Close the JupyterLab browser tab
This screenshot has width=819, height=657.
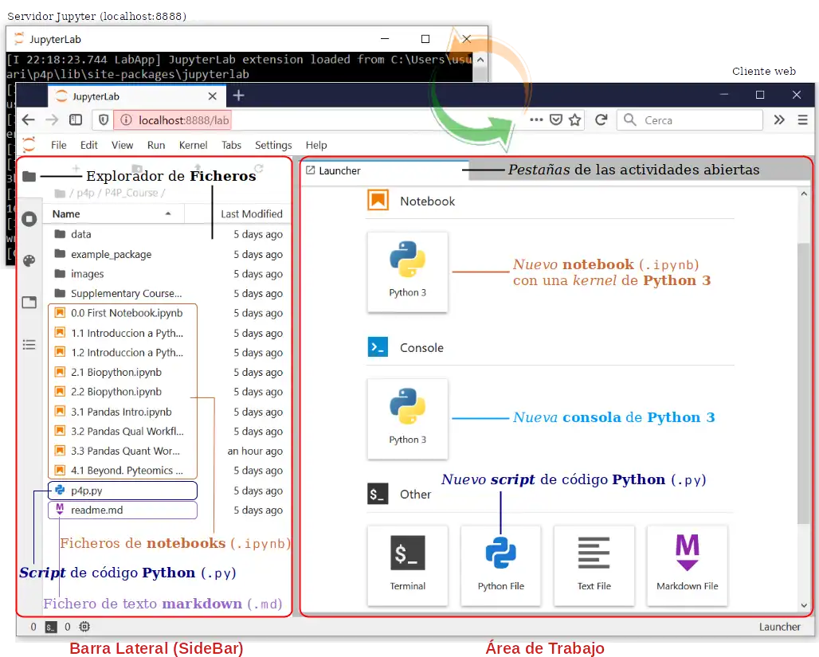coord(212,96)
